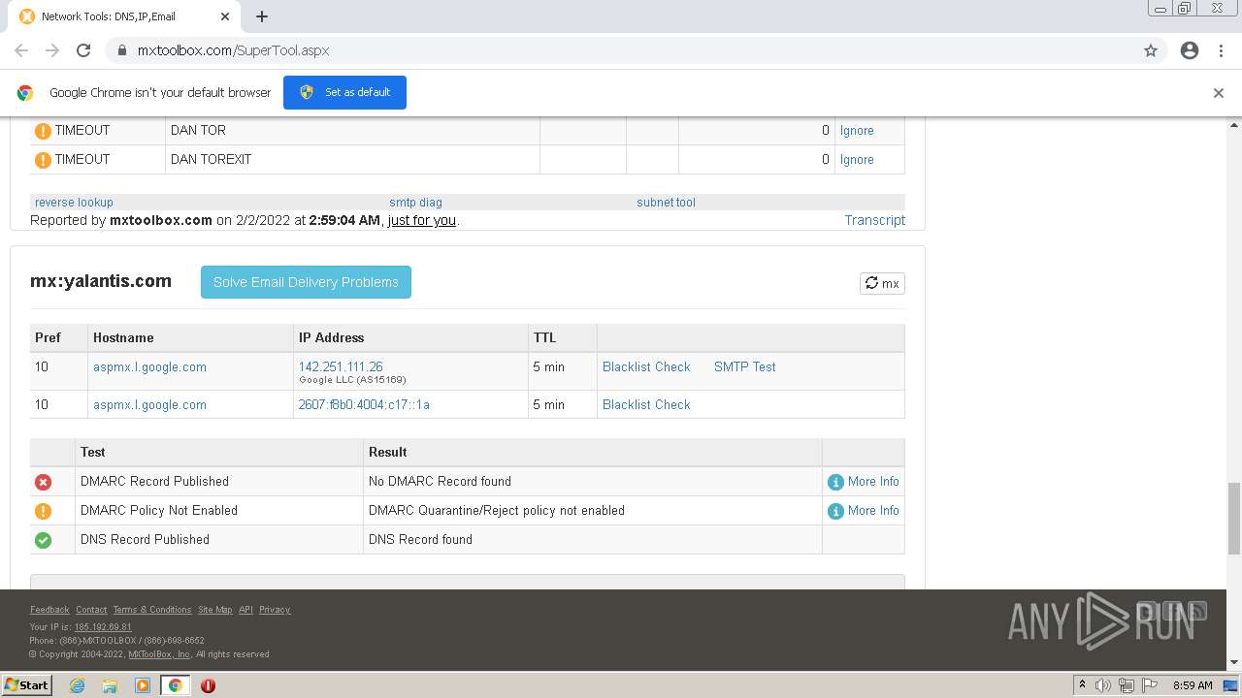Open More Info for DMARC Record Published
Image resolution: width=1242 pixels, height=698 pixels.
(873, 482)
